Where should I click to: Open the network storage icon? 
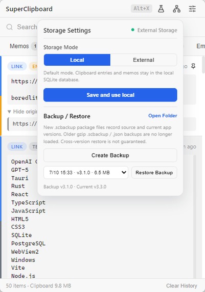(x=176, y=9)
